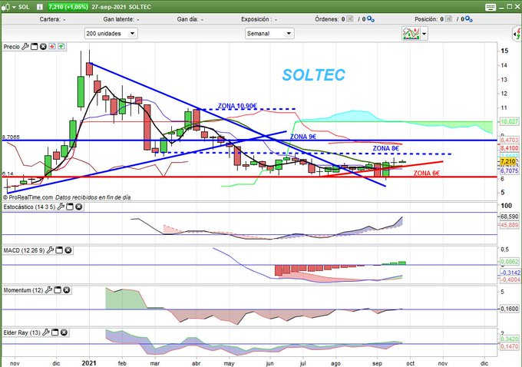Open the instrument info icon in title bar
The height and width of the screenshot is (367, 522).
[x=40, y=7]
